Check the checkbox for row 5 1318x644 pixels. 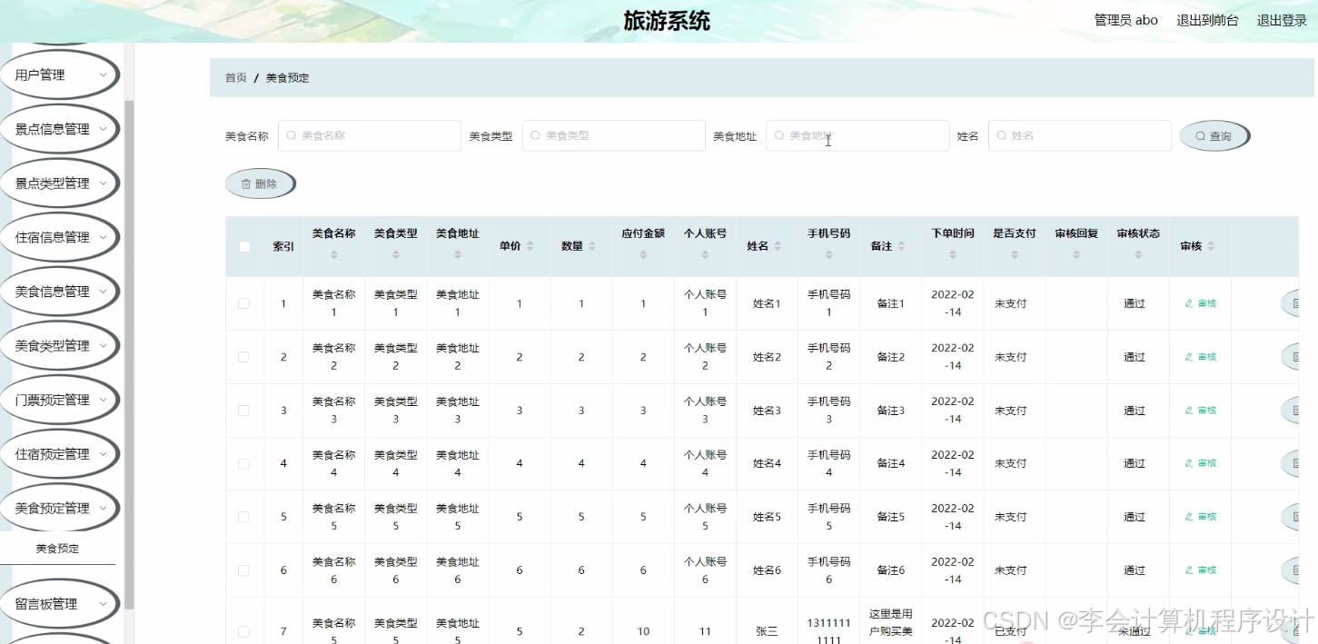tap(243, 517)
